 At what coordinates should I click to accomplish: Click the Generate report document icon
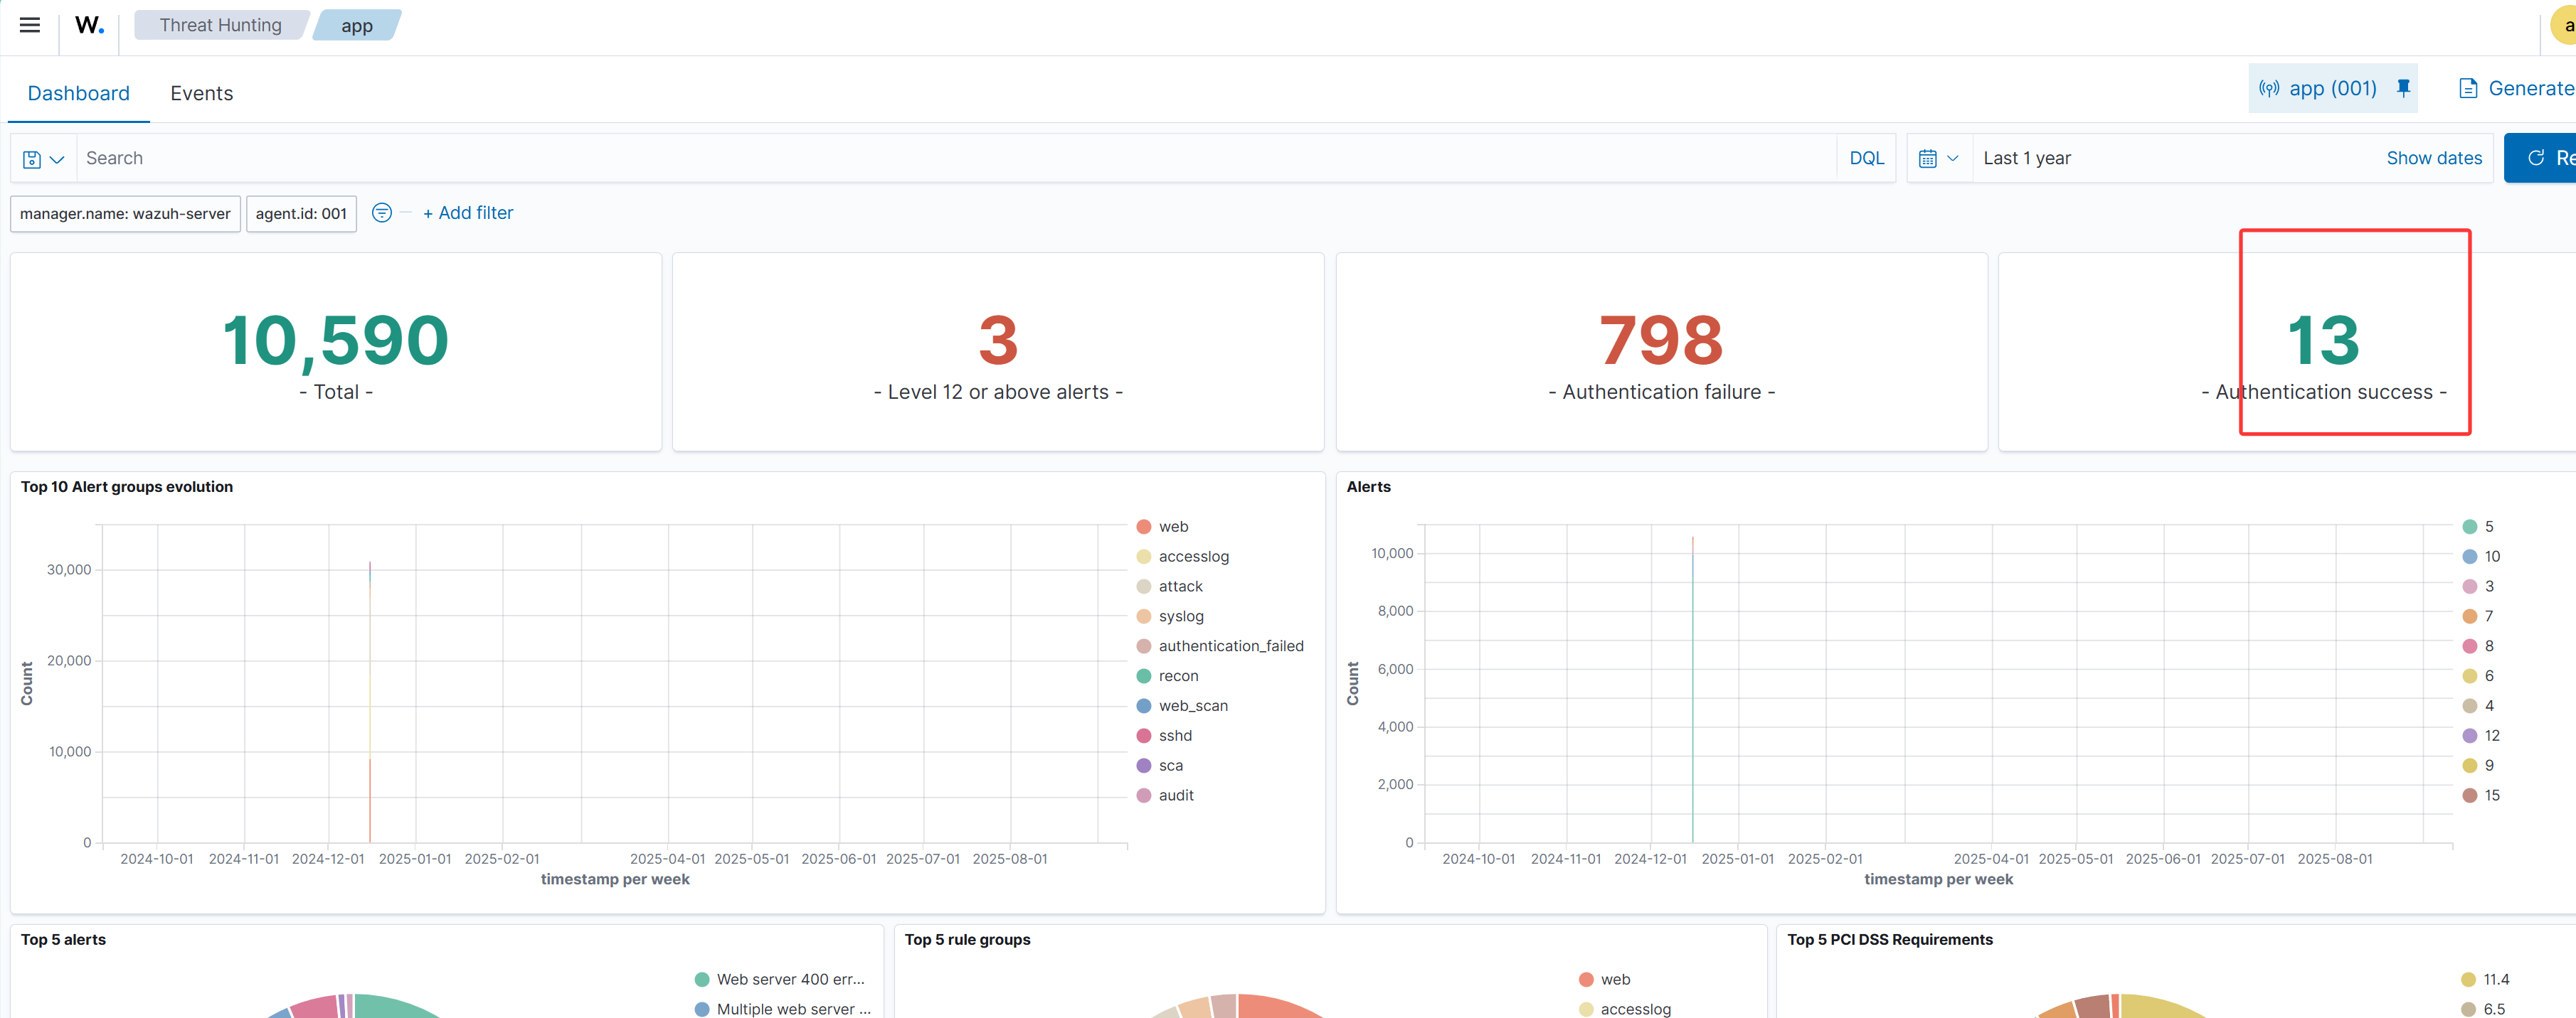pos(2467,88)
